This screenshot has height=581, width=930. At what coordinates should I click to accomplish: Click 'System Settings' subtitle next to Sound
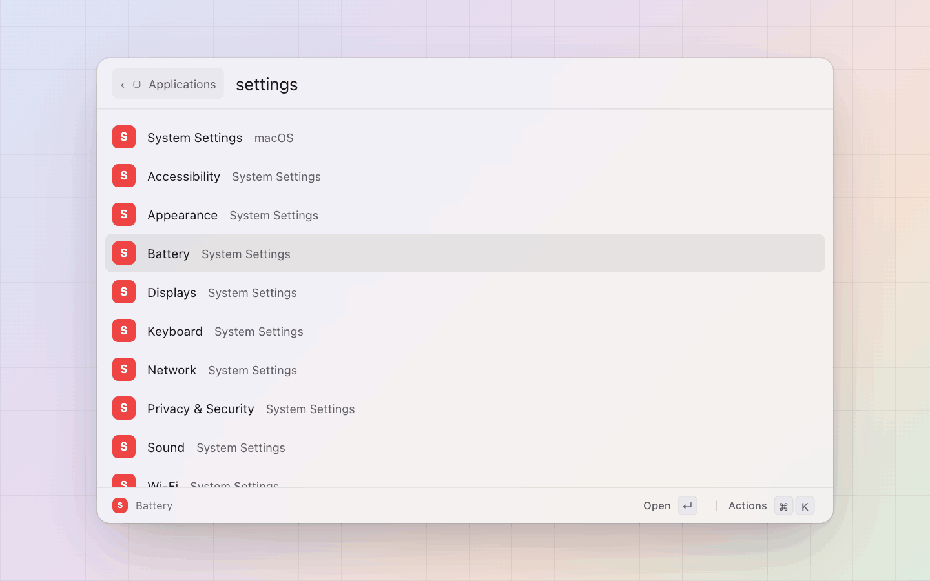coord(241,448)
